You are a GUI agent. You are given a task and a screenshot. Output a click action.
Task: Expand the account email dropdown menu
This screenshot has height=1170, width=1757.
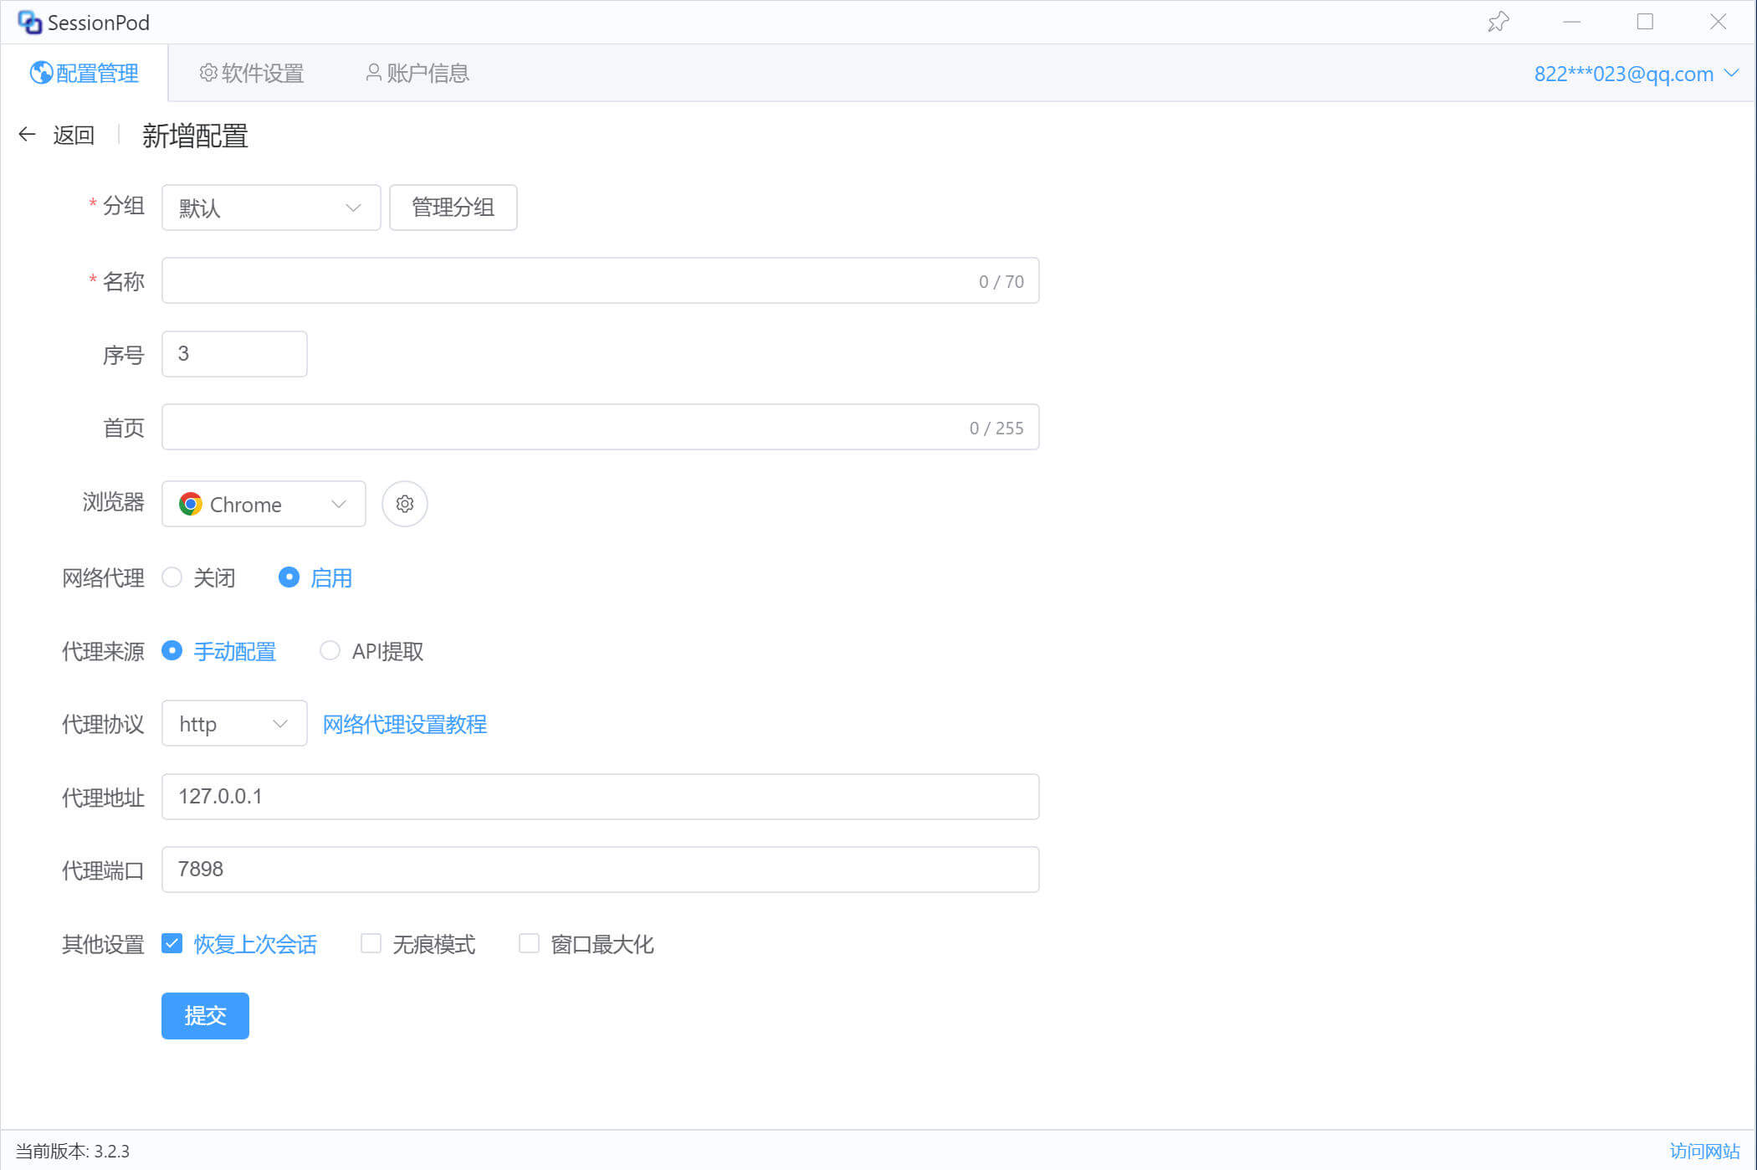[x=1635, y=74]
